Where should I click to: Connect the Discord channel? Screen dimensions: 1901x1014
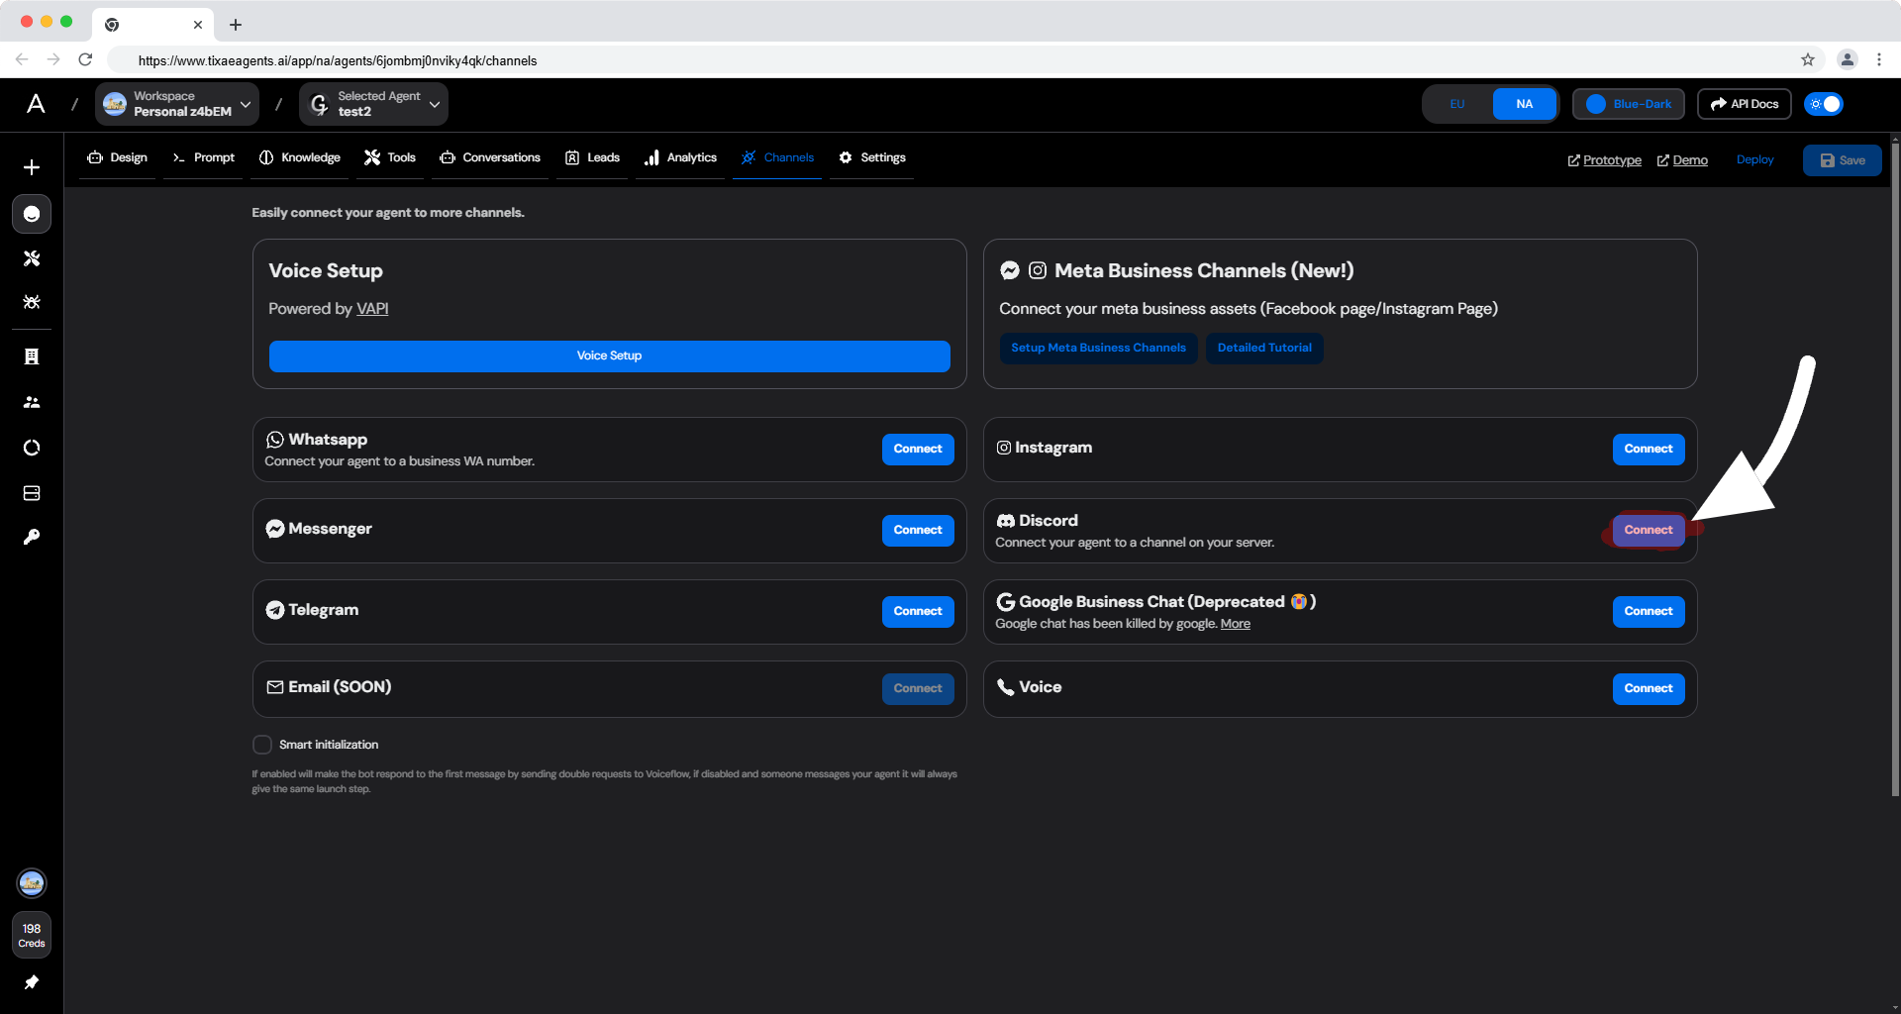1648,530
